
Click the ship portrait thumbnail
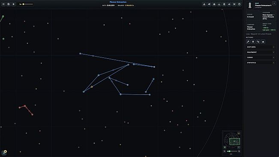[250, 5]
